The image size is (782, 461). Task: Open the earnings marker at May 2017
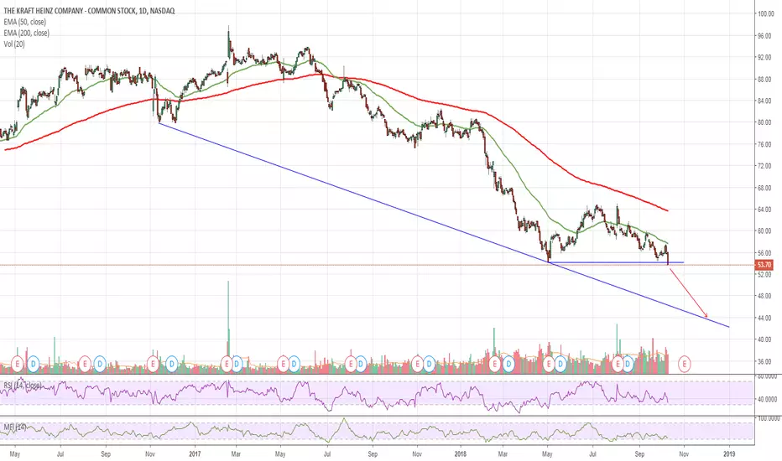click(x=284, y=364)
